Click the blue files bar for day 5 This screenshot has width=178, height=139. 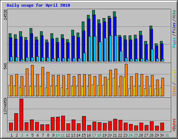click(32, 46)
